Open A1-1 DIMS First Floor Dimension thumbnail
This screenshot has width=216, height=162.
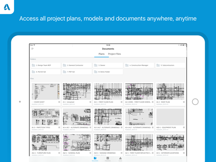coord(139,92)
